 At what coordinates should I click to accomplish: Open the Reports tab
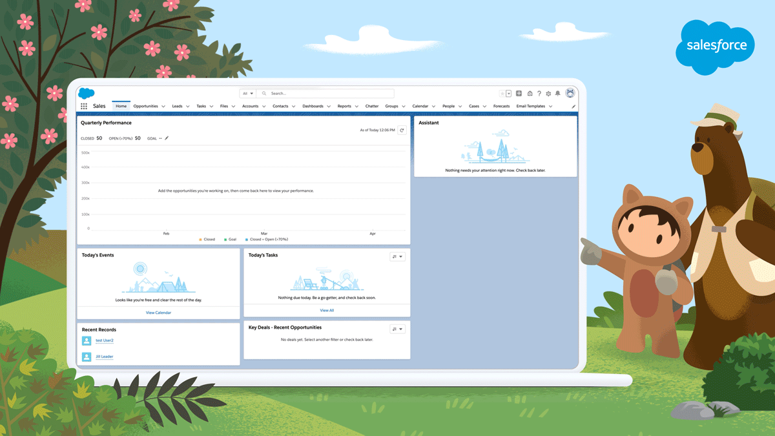pyautogui.click(x=344, y=106)
